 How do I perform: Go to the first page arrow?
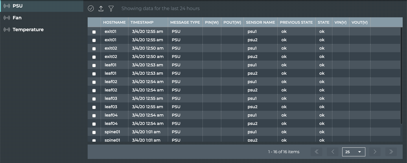click(x=316, y=152)
